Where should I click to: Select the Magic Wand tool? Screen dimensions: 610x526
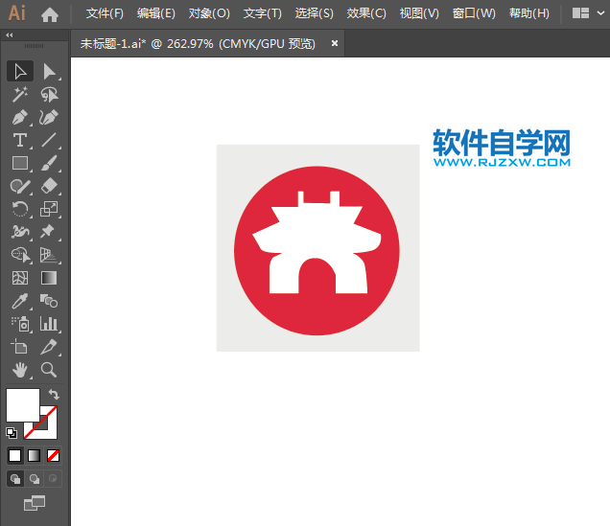[20, 95]
